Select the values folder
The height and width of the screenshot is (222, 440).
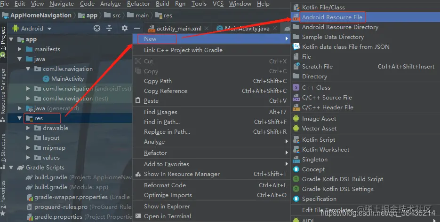click(47, 158)
